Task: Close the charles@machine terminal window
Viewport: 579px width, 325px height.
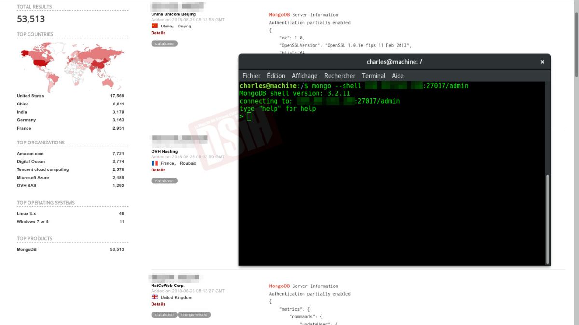Action: point(542,62)
